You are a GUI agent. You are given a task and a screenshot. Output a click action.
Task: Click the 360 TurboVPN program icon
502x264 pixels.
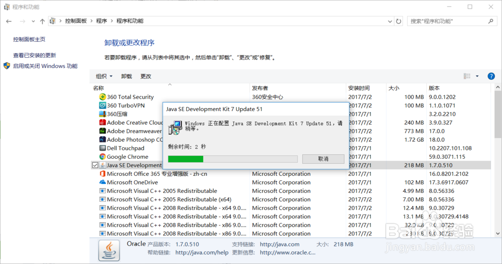click(x=102, y=106)
